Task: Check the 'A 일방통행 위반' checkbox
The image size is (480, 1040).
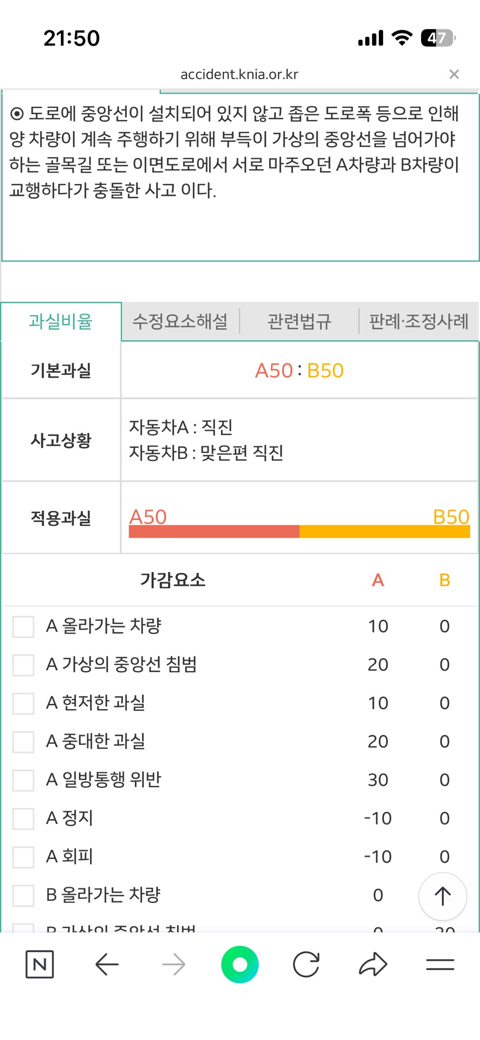Action: (23, 780)
